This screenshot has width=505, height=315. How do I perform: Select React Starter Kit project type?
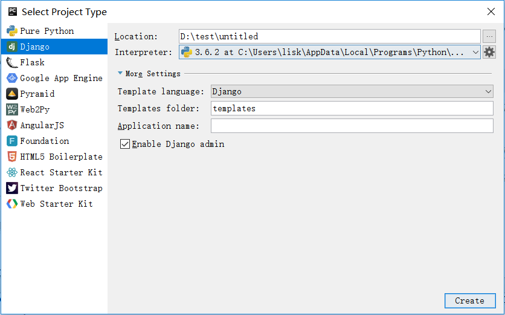tap(54, 172)
